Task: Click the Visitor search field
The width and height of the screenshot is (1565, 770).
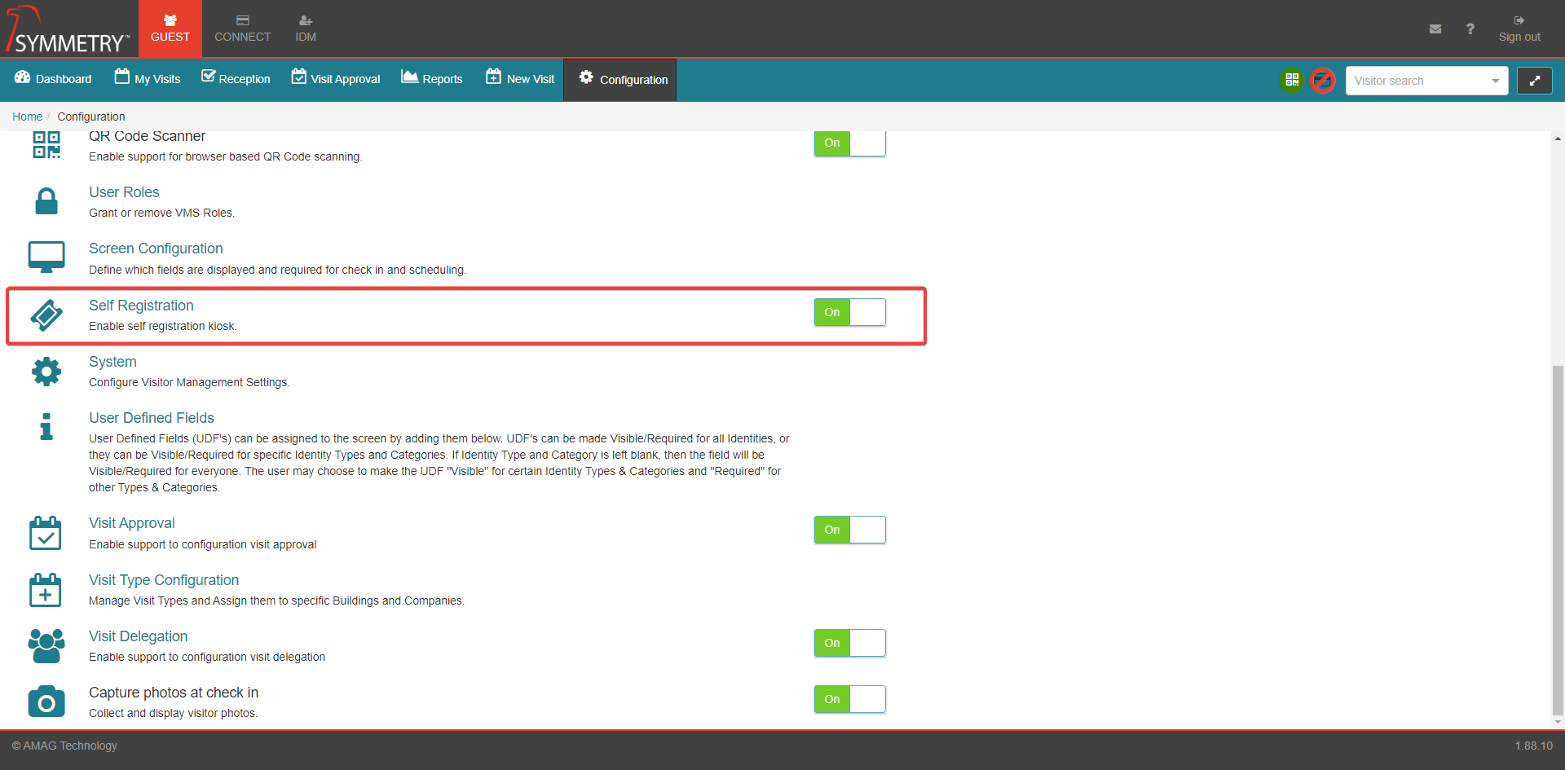Action: [x=1418, y=81]
